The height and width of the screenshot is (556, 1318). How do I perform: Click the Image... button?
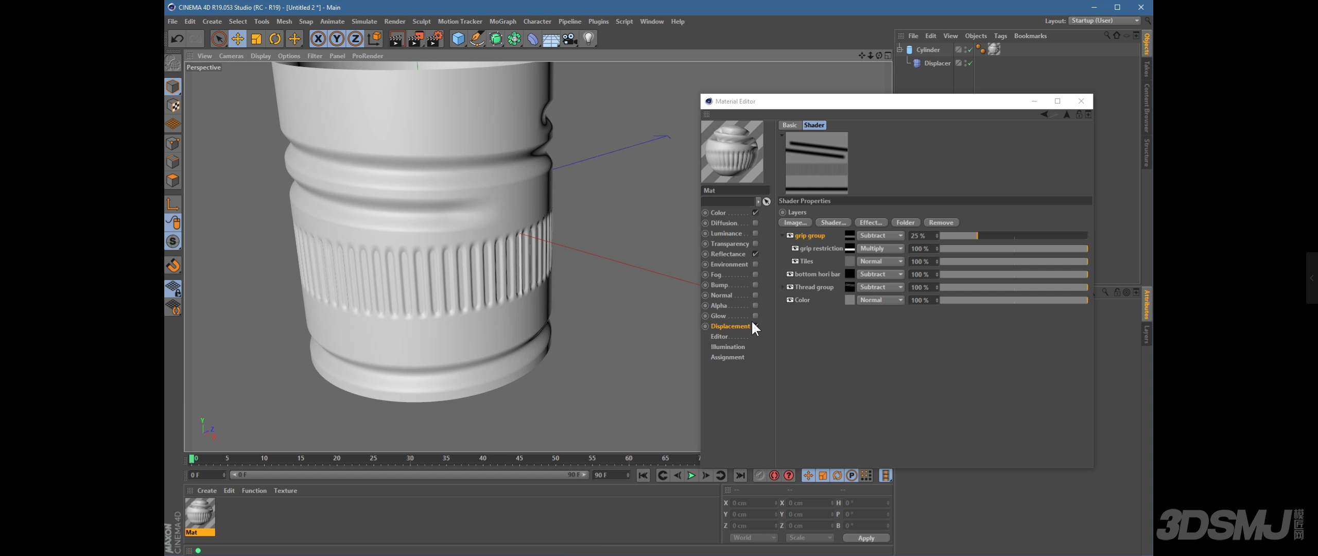[x=795, y=222]
